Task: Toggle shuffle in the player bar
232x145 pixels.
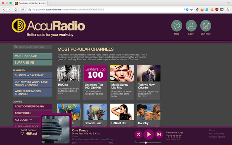Action: point(138,134)
